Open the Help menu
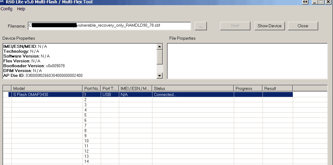The image size is (333, 165). tap(21, 9)
